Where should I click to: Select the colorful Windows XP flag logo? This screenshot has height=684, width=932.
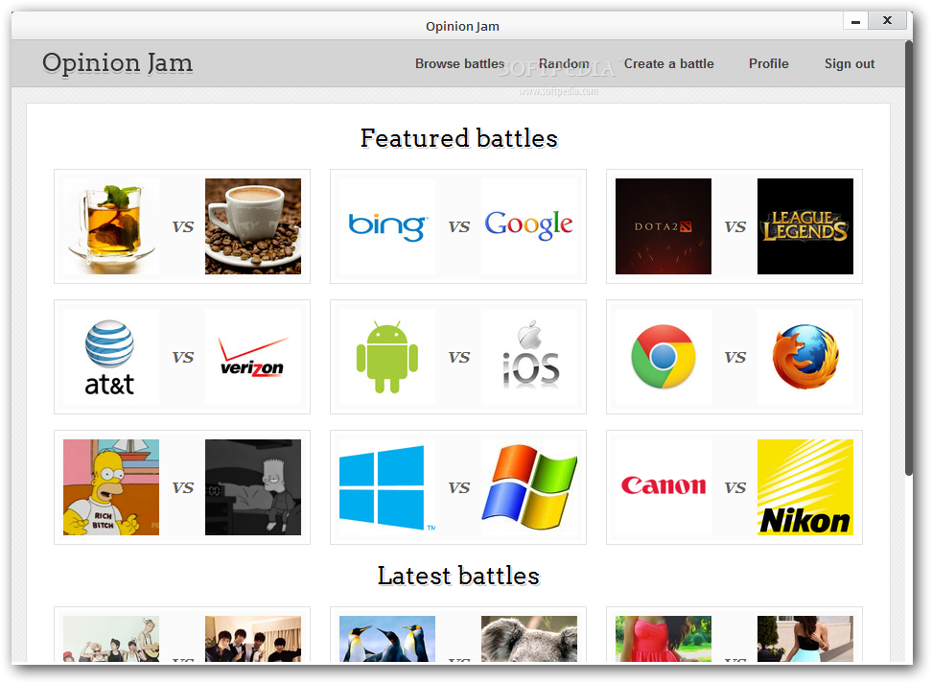(529, 487)
